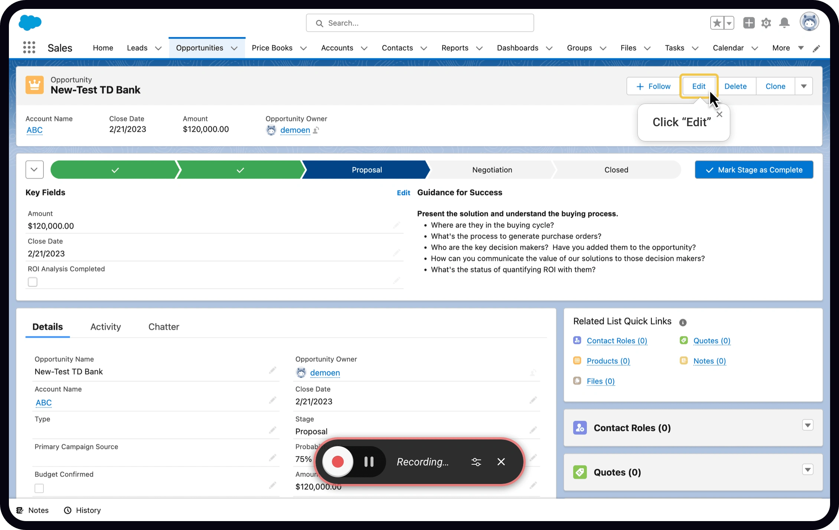Open more actions dropdown beside Clone
The height and width of the screenshot is (530, 839).
[803, 86]
